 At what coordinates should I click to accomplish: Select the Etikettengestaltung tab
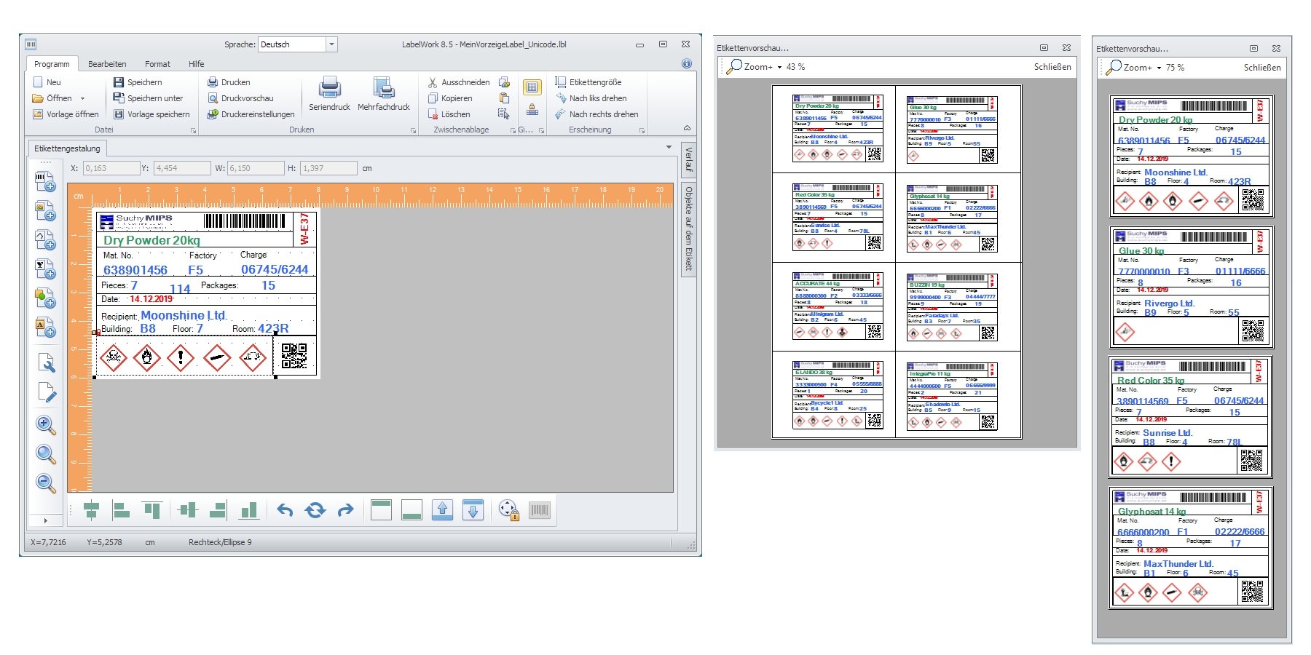click(x=68, y=148)
